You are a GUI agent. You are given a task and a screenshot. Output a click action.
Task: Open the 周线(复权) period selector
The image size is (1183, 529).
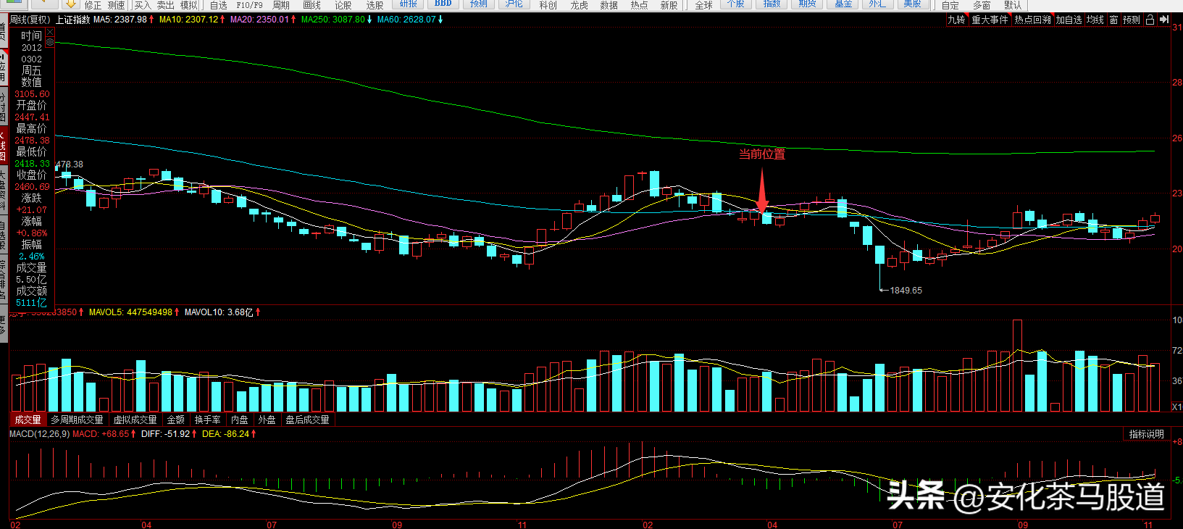pos(30,20)
